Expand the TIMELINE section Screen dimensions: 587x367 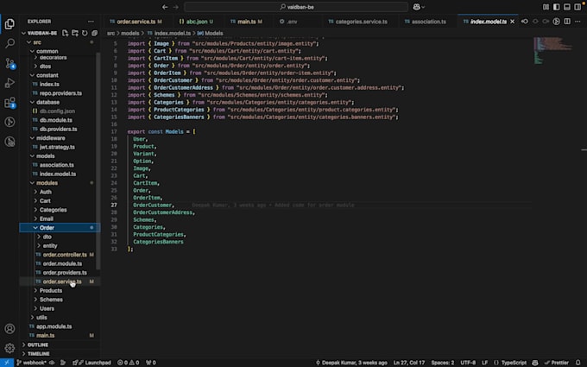pos(38,354)
